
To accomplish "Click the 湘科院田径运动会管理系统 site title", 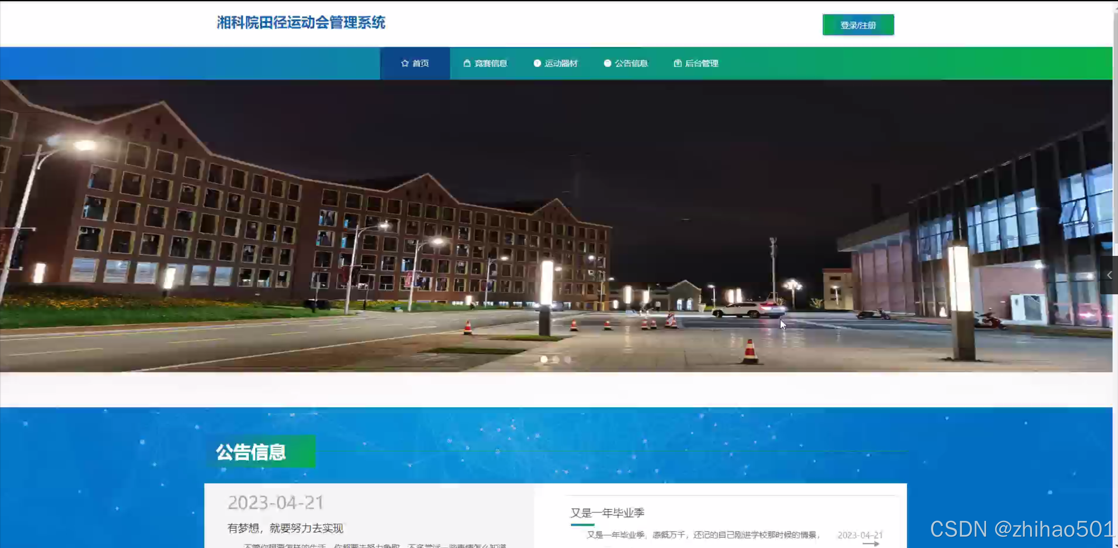I will [x=301, y=23].
